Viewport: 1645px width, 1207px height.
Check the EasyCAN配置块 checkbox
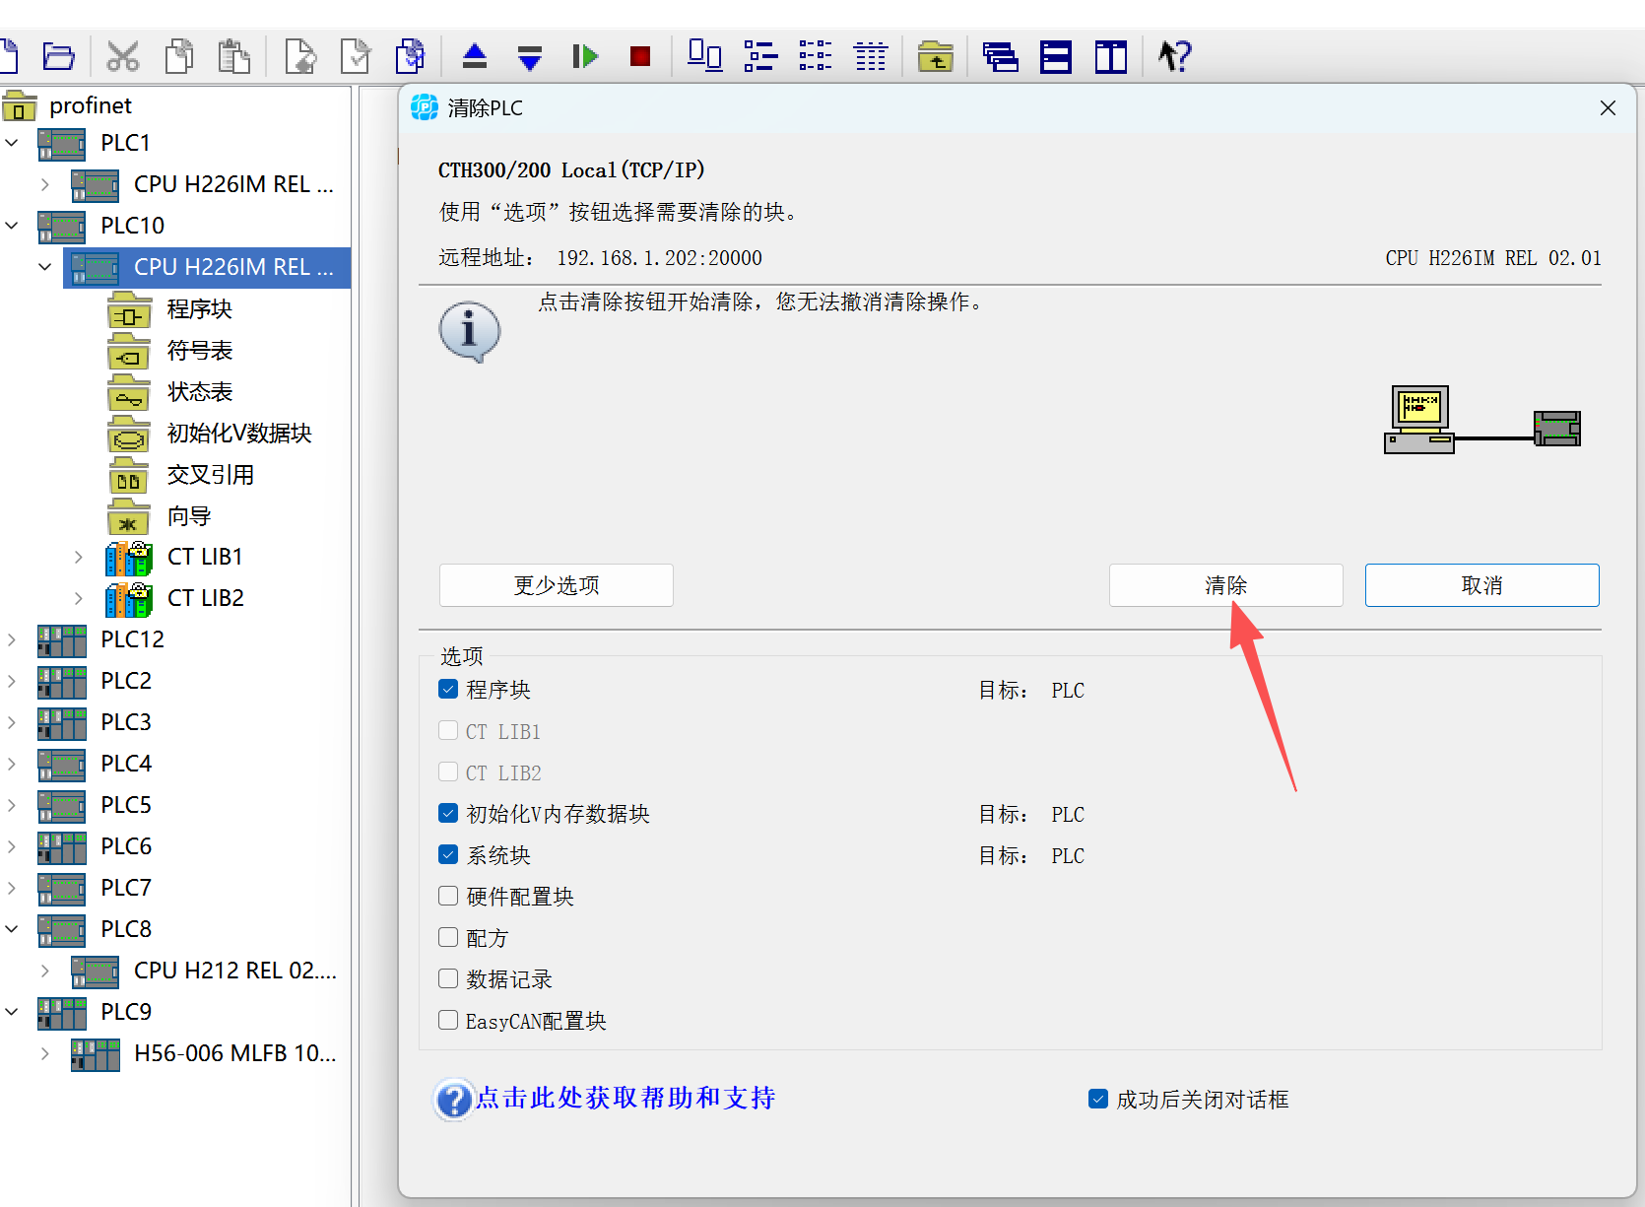pyautogui.click(x=448, y=1020)
